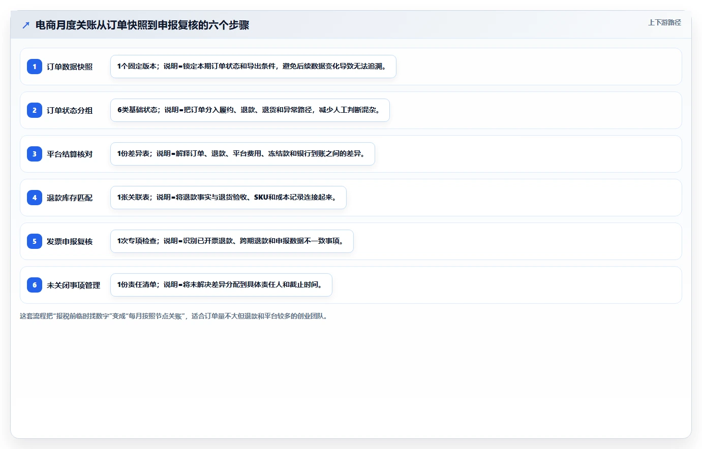Click the description box starting 1份责任清单

click(x=221, y=285)
